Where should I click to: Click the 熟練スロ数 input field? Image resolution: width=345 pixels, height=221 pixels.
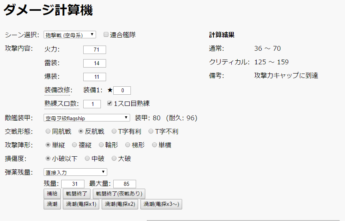(x=92, y=104)
